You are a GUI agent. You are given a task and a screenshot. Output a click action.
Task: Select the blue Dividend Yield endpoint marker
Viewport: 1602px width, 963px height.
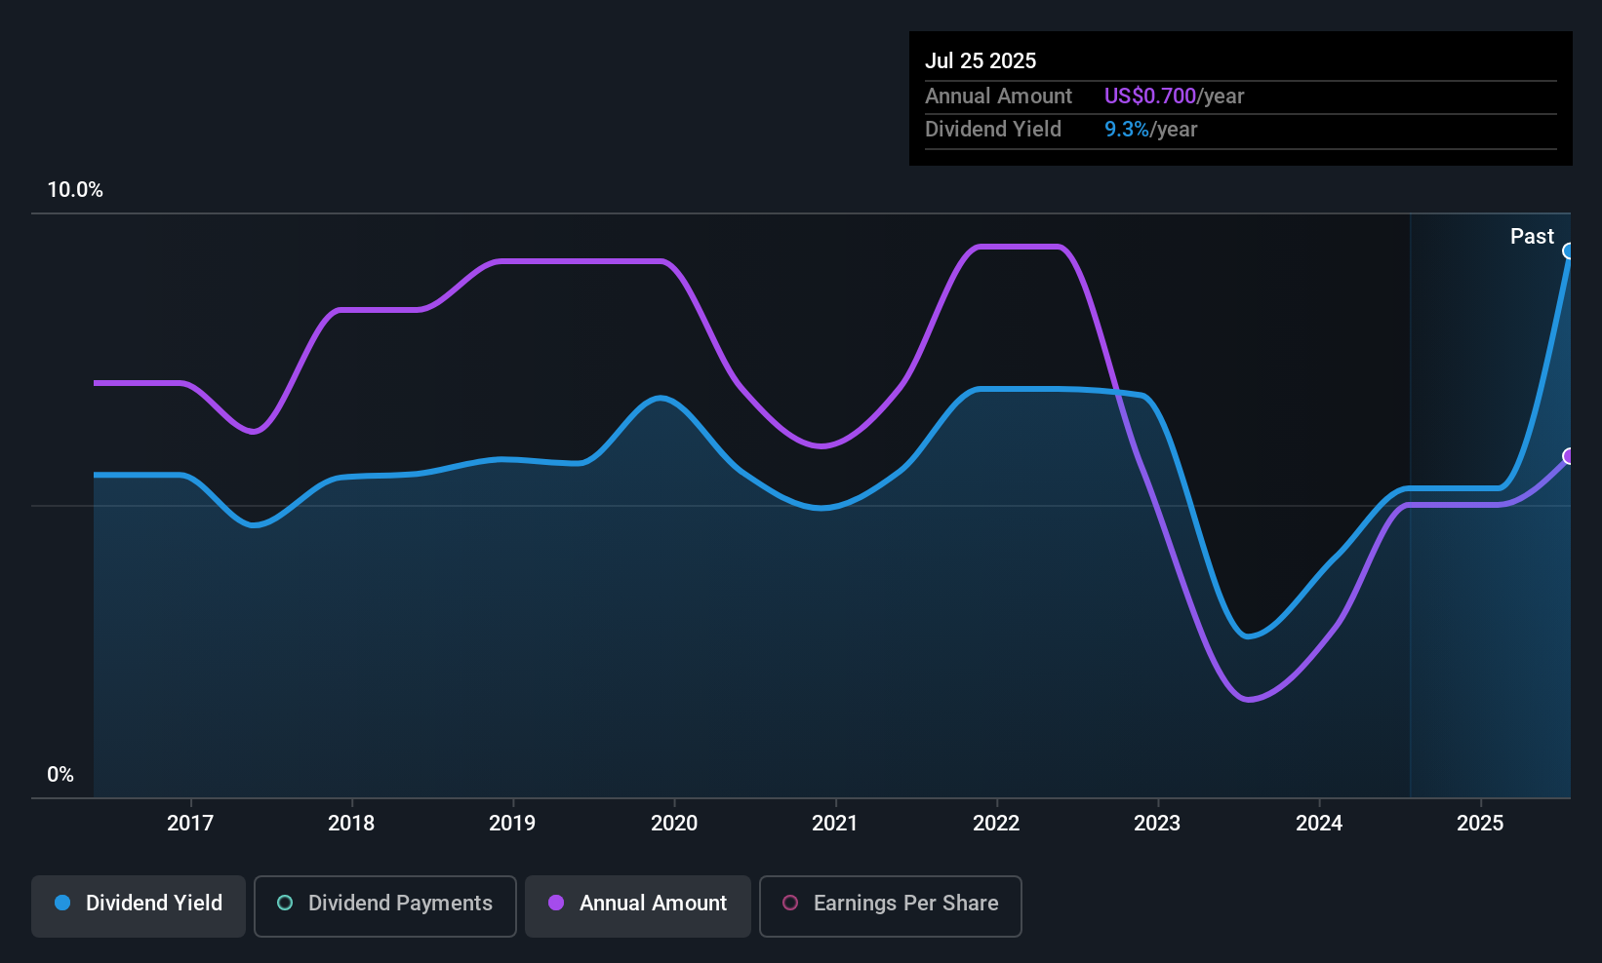point(1569,251)
